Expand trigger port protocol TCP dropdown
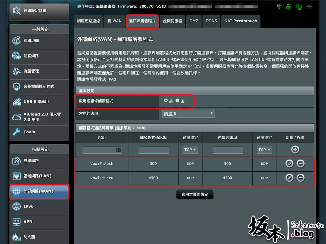The image size is (326, 244). coord(190,150)
